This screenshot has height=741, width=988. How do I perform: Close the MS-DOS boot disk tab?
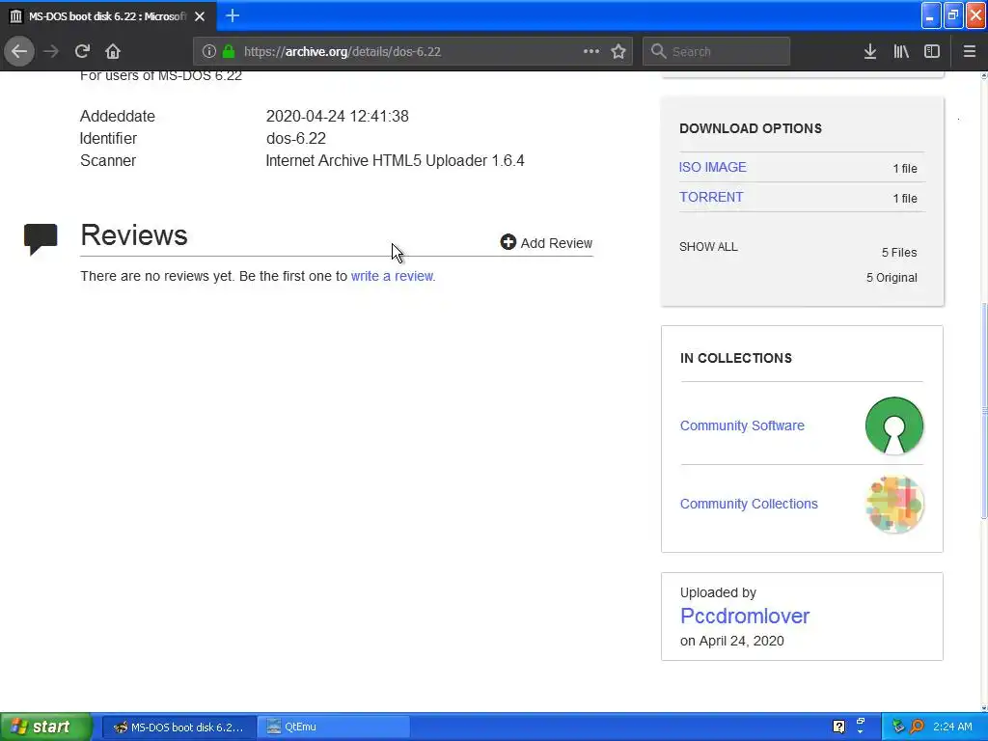pyautogui.click(x=200, y=16)
